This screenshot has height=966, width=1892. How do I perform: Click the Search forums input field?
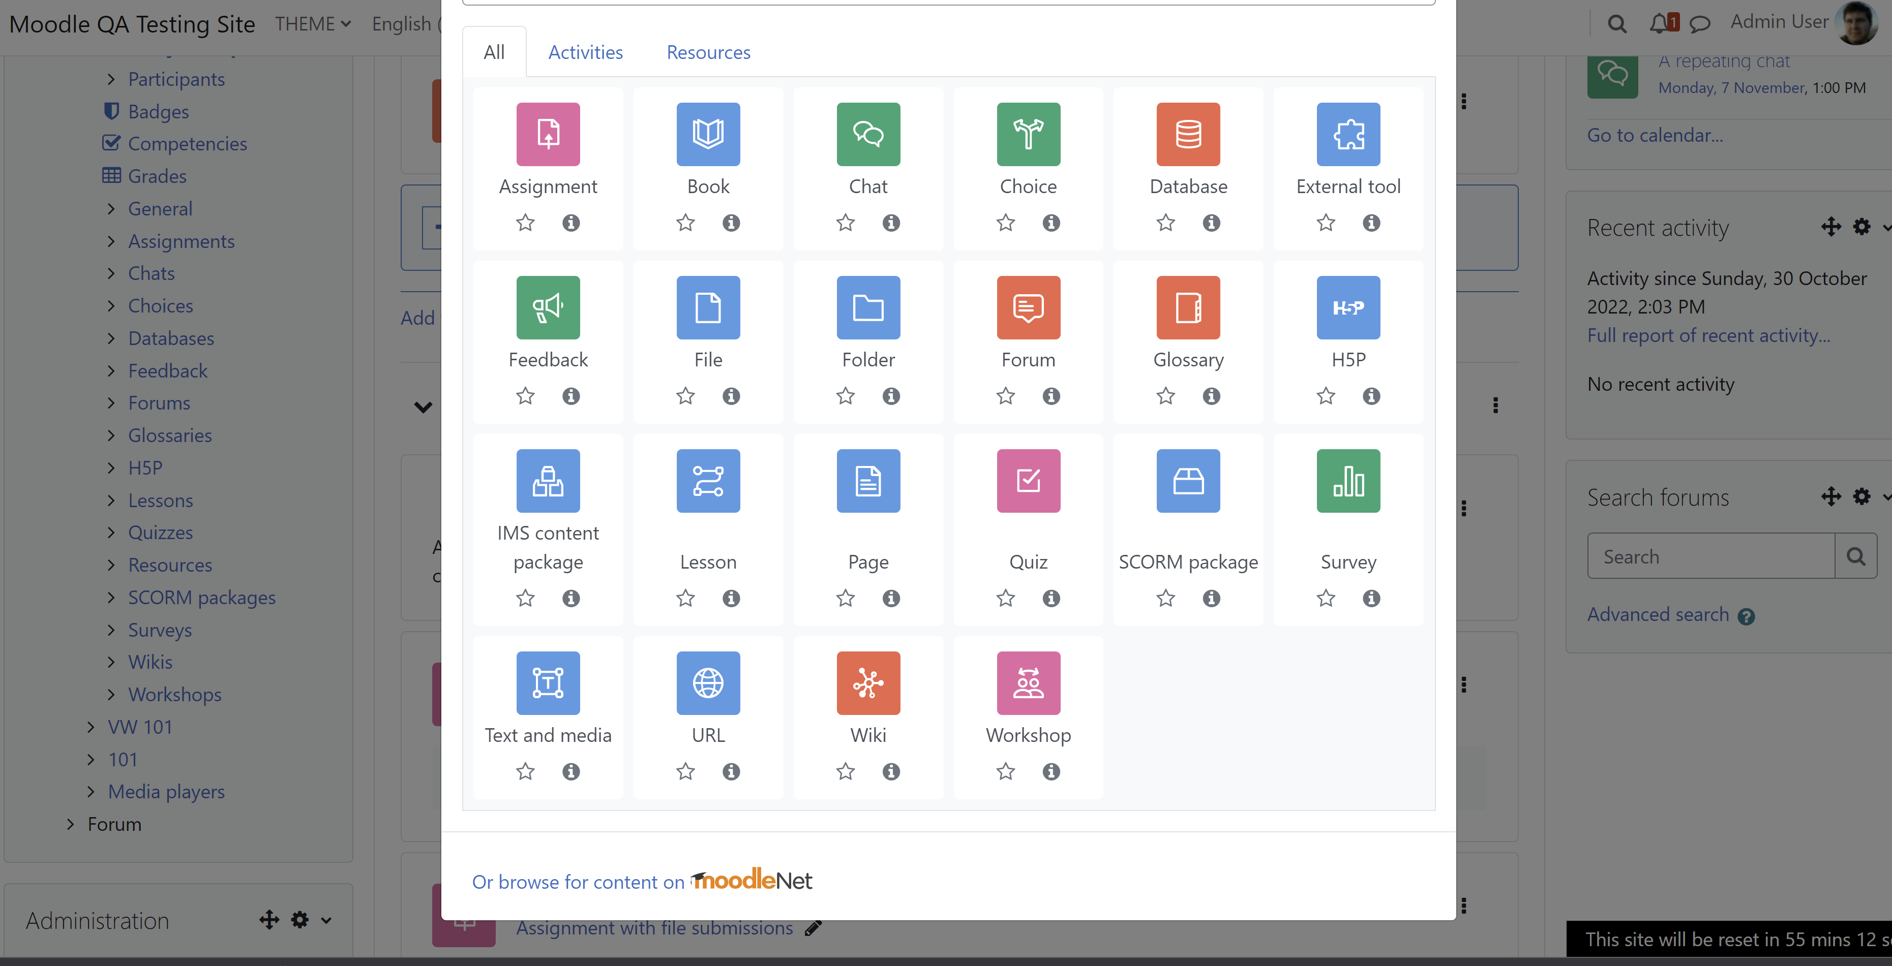pos(1710,556)
